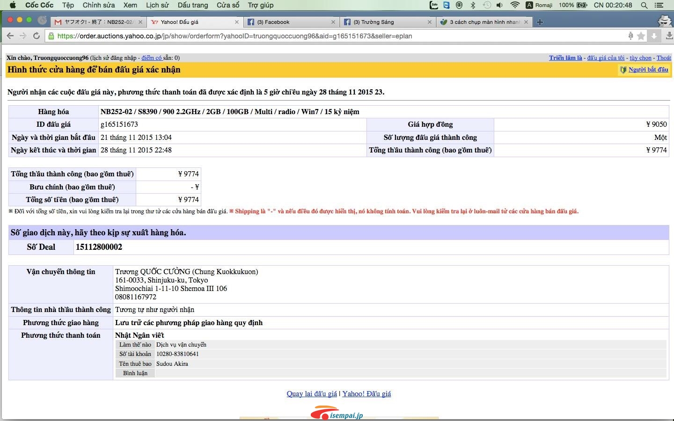This screenshot has width=674, height=421.
Task: Click the media download arrow button
Action: (654, 36)
